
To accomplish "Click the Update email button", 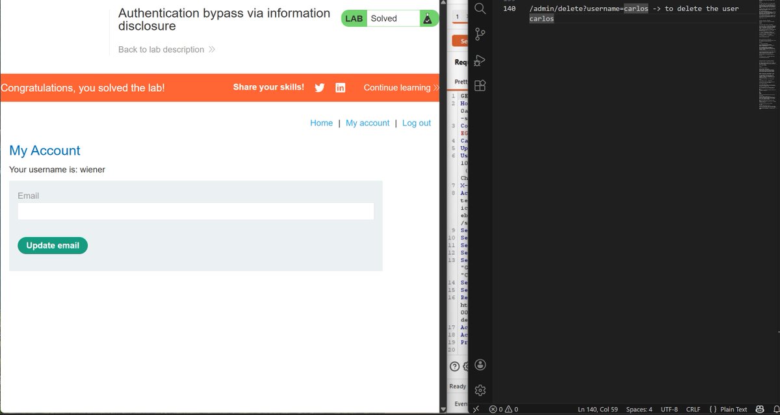I will tap(52, 245).
